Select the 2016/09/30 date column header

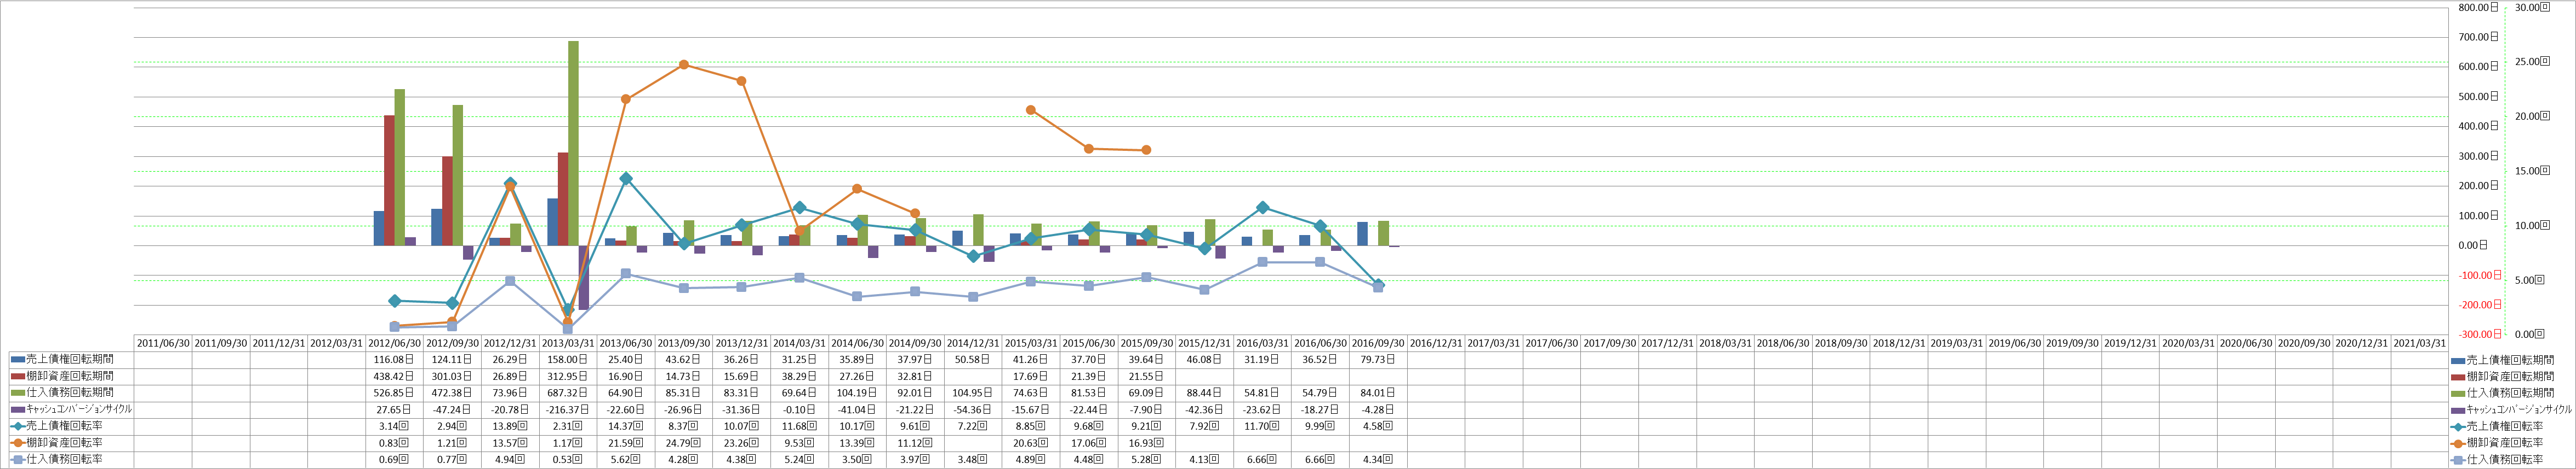click(x=1378, y=343)
